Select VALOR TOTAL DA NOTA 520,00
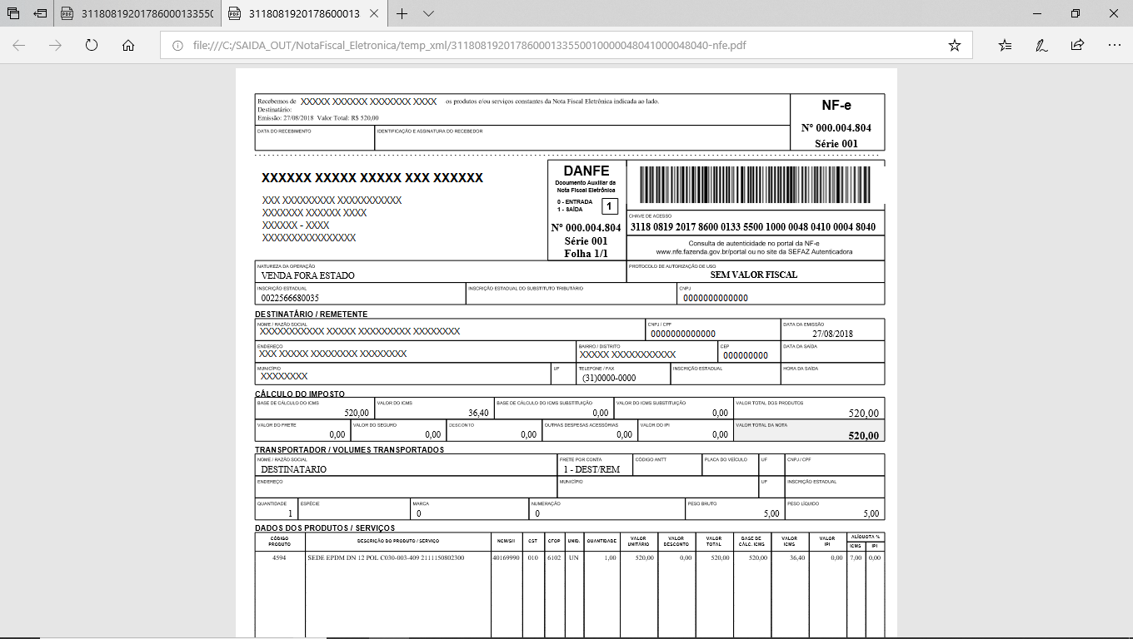 (x=863, y=435)
